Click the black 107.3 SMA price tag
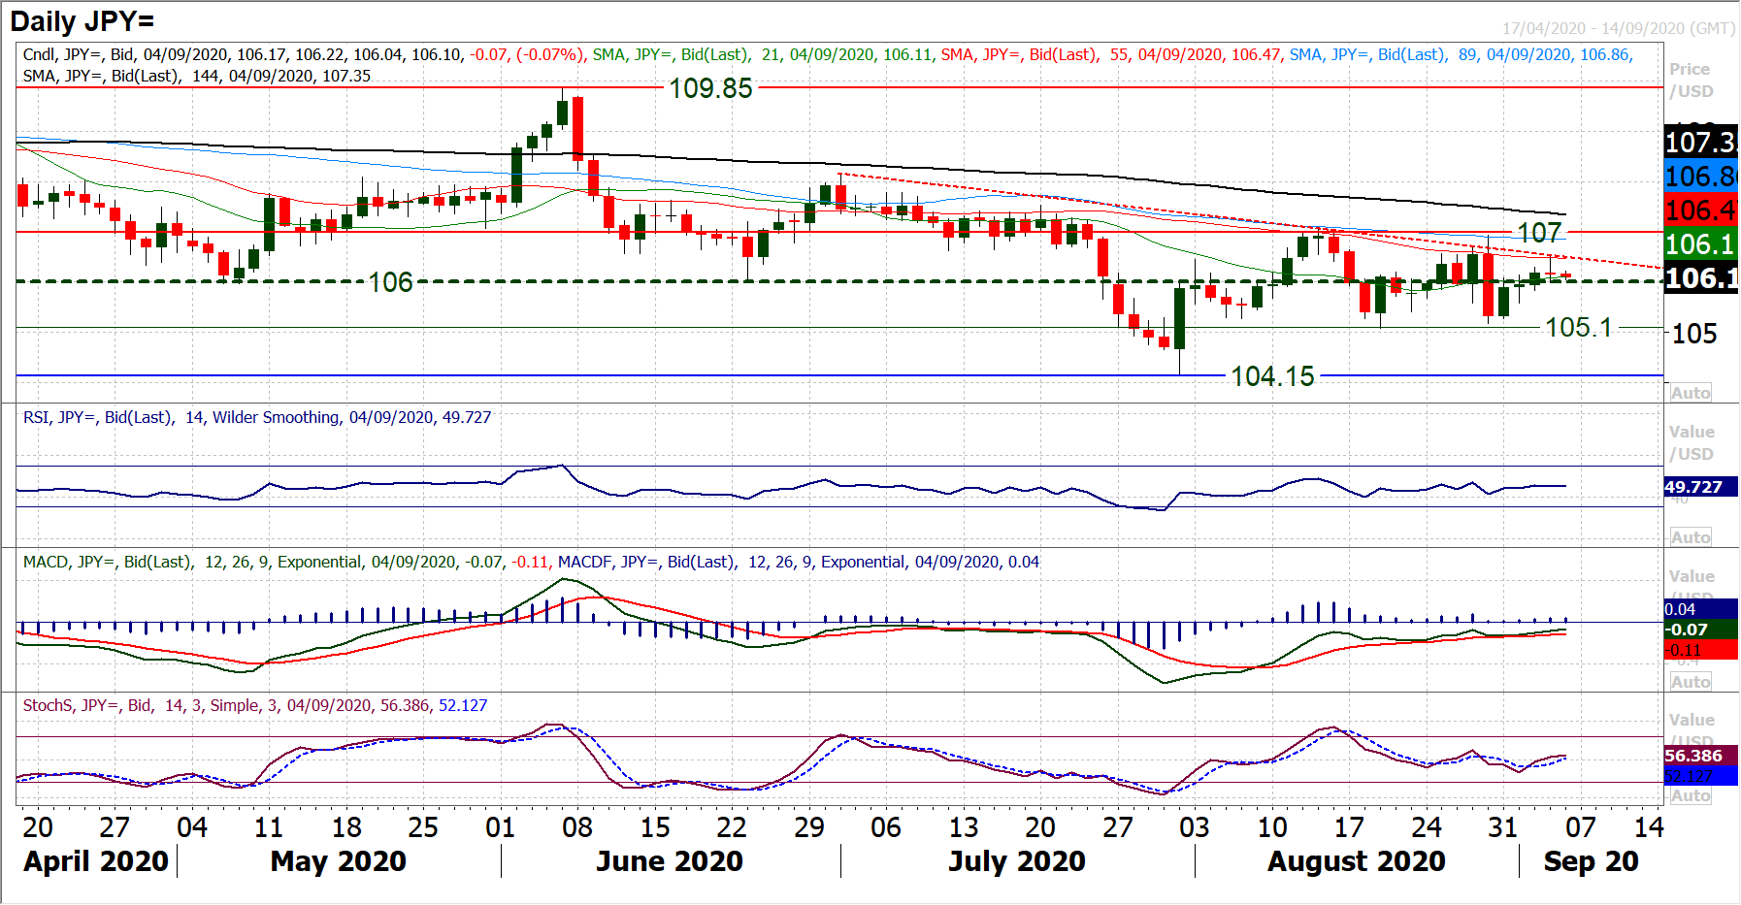The height and width of the screenshot is (905, 1741). tap(1699, 143)
